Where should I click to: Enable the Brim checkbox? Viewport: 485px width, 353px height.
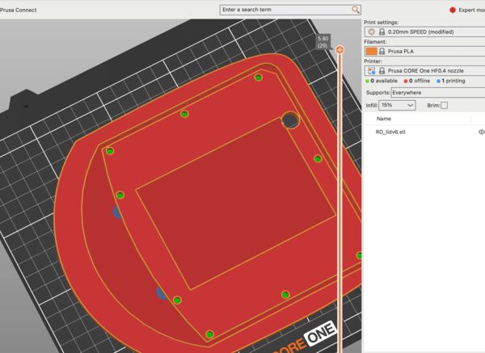pyautogui.click(x=444, y=105)
